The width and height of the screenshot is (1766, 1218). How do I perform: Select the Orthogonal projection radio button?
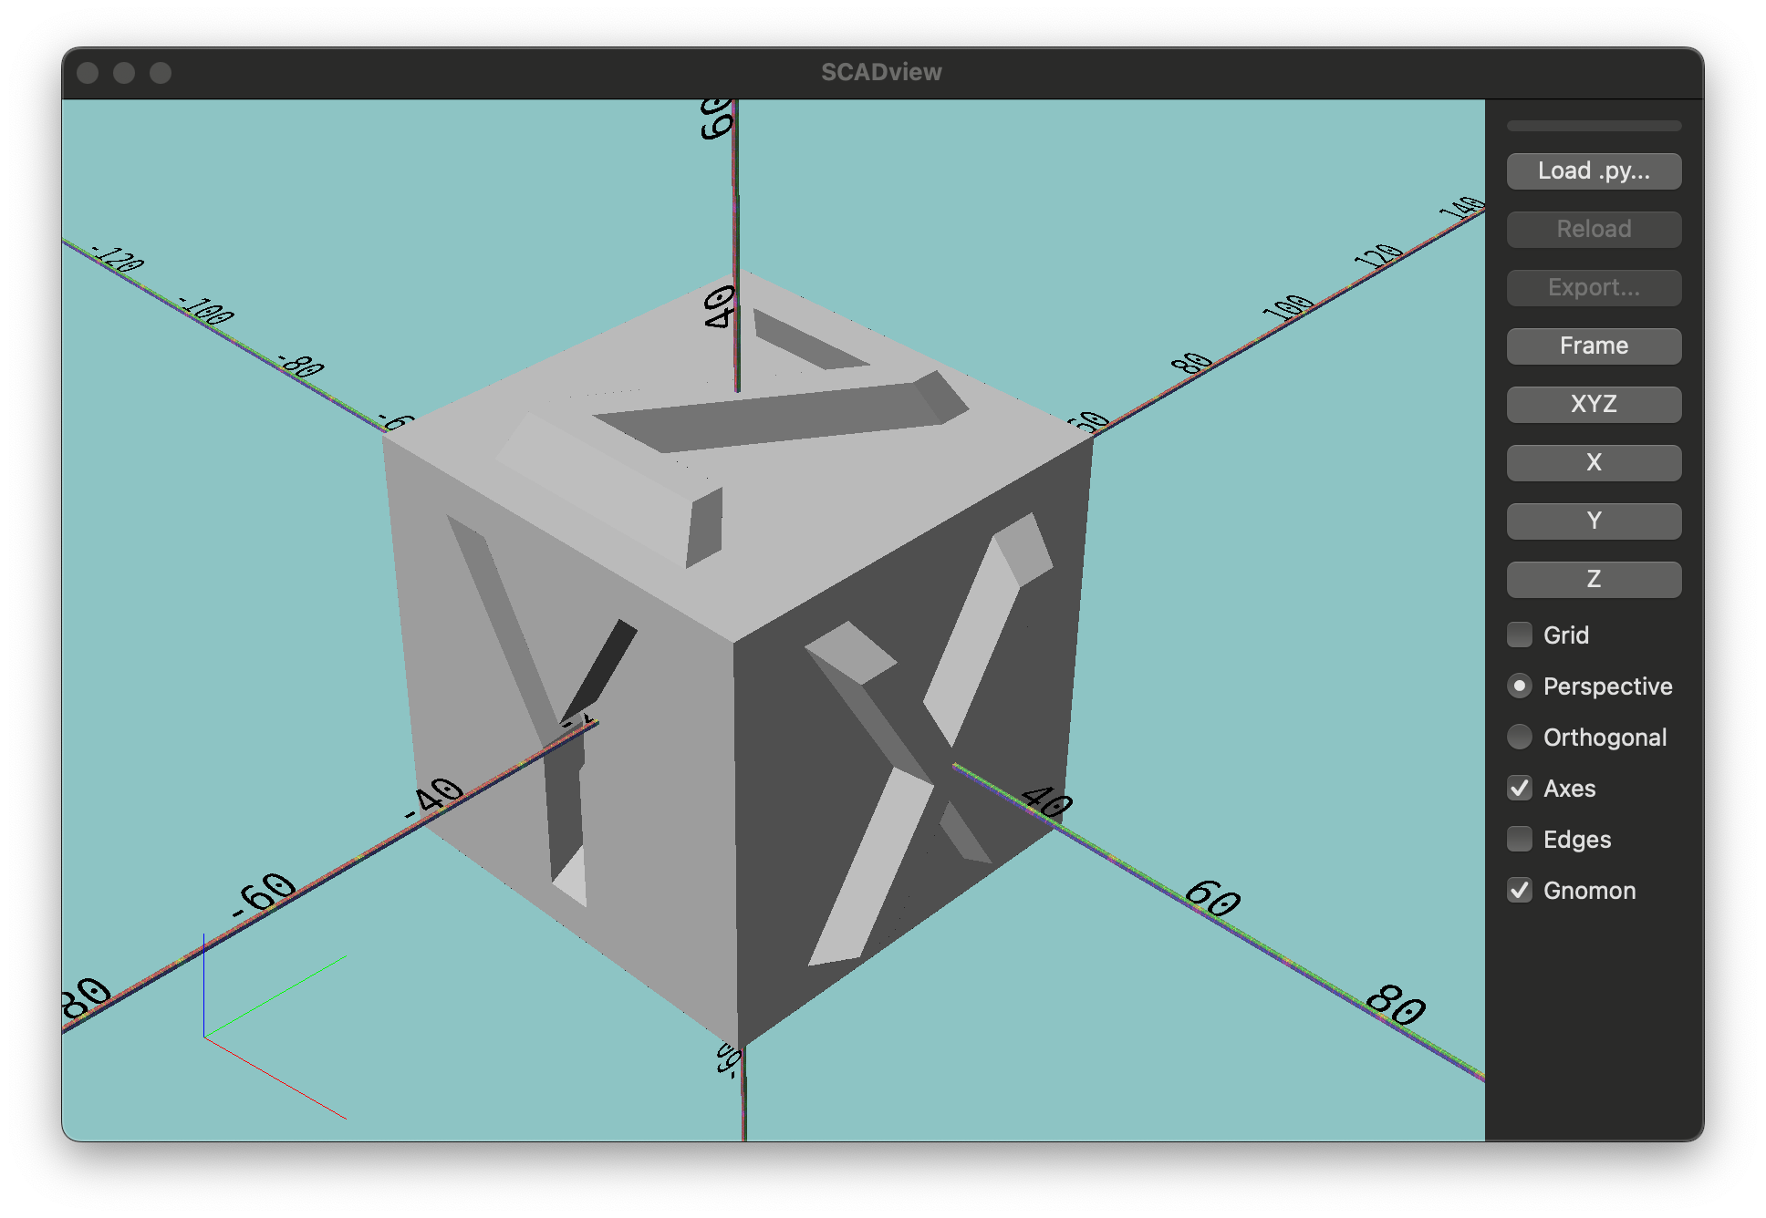click(1520, 737)
